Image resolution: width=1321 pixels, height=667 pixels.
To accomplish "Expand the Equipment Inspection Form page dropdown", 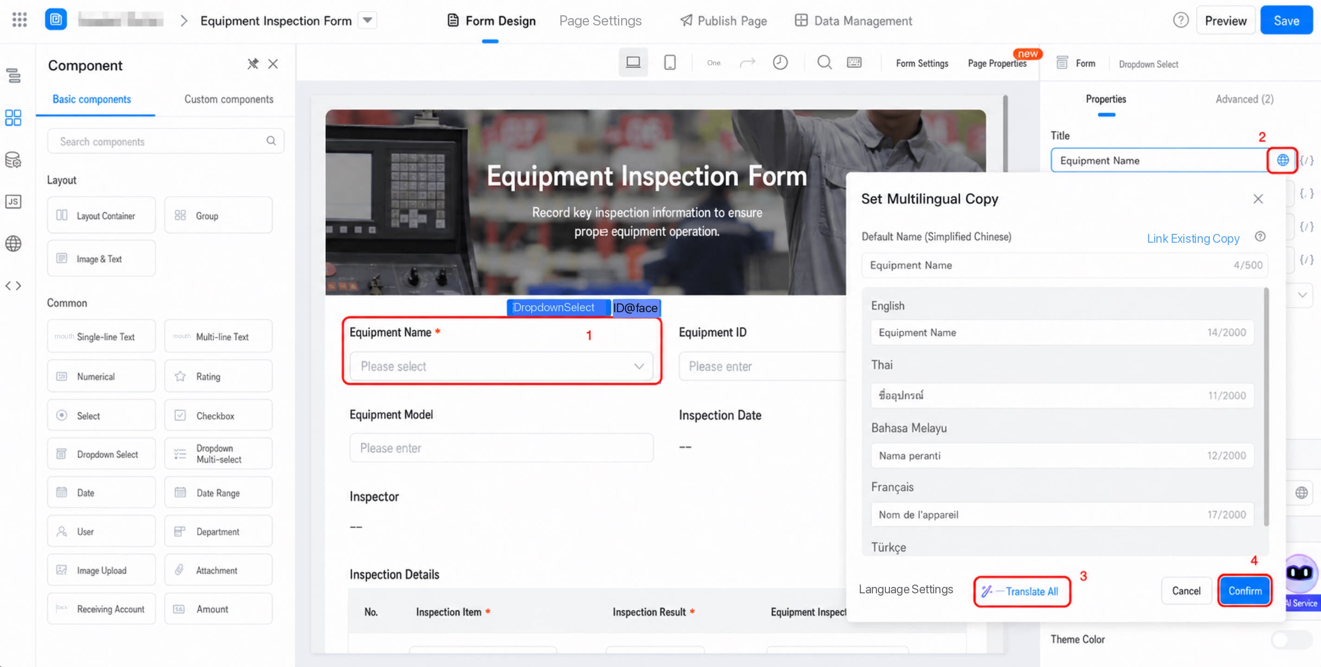I will (x=367, y=20).
